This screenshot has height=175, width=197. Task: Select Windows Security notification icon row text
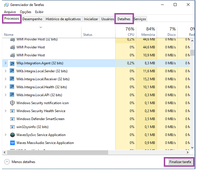(43, 103)
